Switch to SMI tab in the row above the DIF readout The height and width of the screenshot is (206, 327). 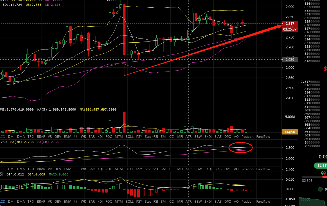(163, 169)
